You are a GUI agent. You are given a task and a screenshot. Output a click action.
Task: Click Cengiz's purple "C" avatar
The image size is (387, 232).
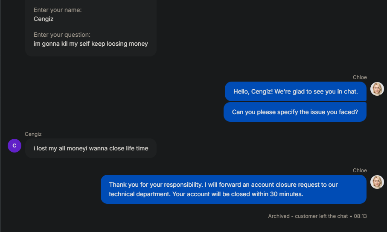point(15,146)
